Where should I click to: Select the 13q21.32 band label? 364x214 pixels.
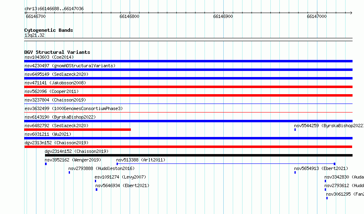click(x=34, y=35)
